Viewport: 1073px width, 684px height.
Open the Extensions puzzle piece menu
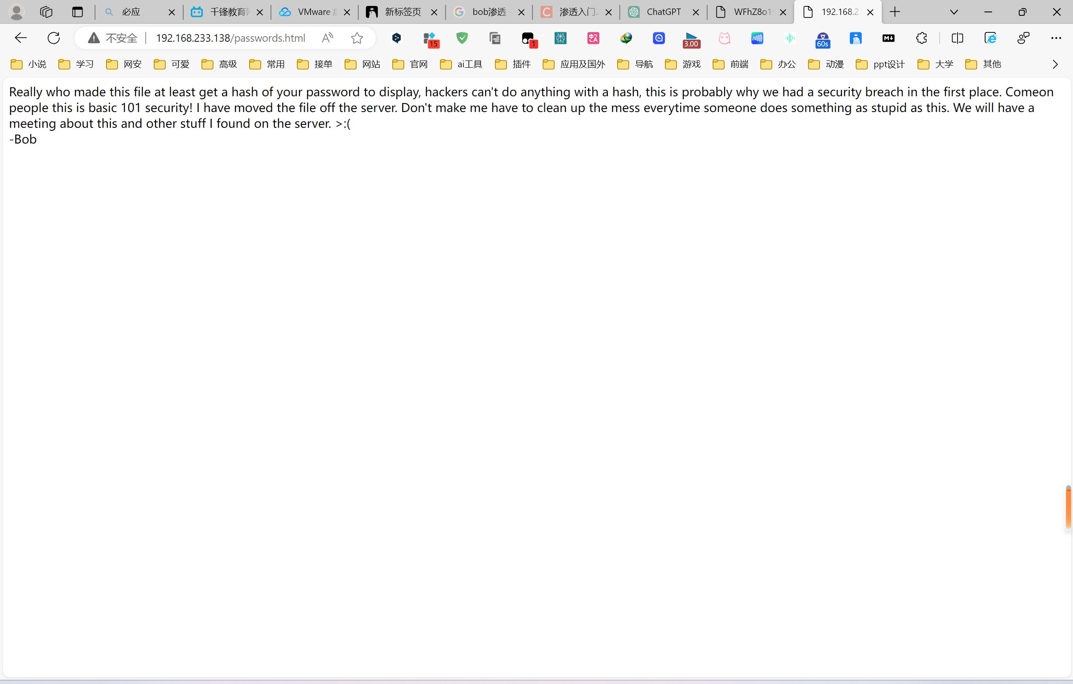(921, 38)
